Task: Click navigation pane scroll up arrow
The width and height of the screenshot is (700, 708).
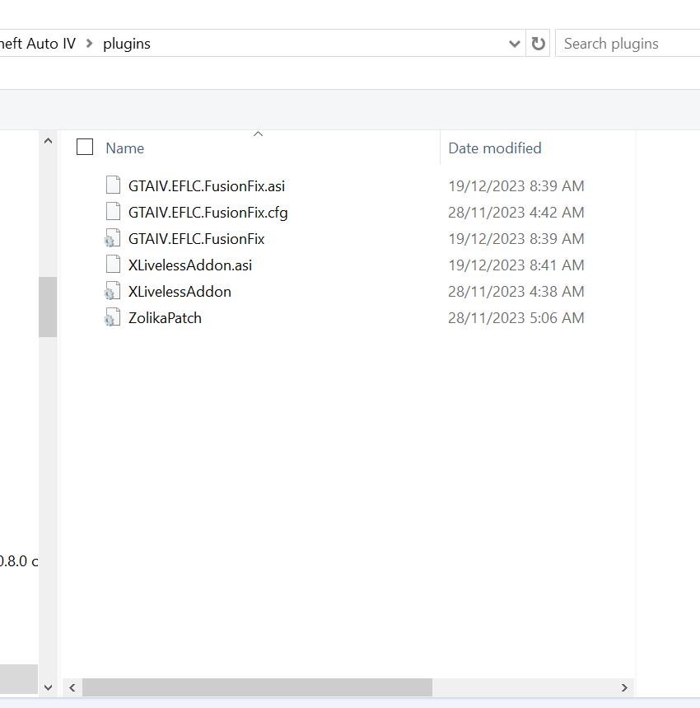Action: 48,141
